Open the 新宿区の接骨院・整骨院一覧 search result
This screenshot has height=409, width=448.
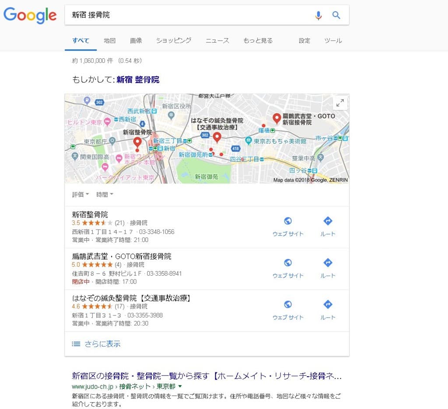point(206,376)
